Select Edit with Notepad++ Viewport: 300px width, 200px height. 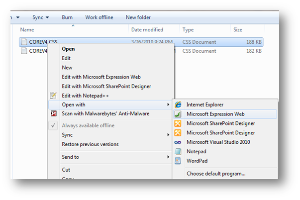[85, 96]
